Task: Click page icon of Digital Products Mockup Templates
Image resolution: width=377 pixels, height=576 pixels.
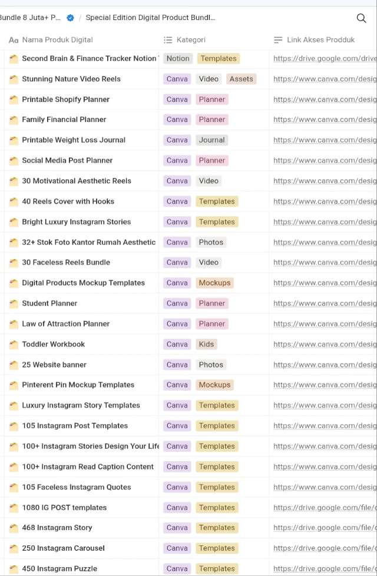Action: click(x=14, y=283)
